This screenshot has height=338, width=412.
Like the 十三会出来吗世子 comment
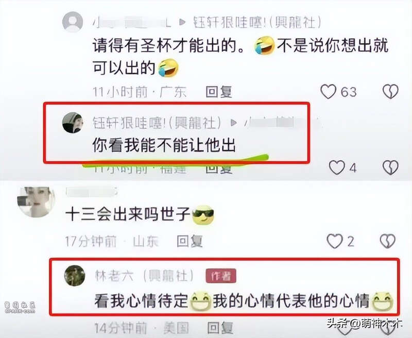coord(335,241)
